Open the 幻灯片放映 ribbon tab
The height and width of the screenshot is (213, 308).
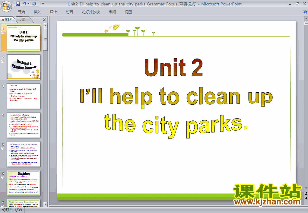(91, 12)
